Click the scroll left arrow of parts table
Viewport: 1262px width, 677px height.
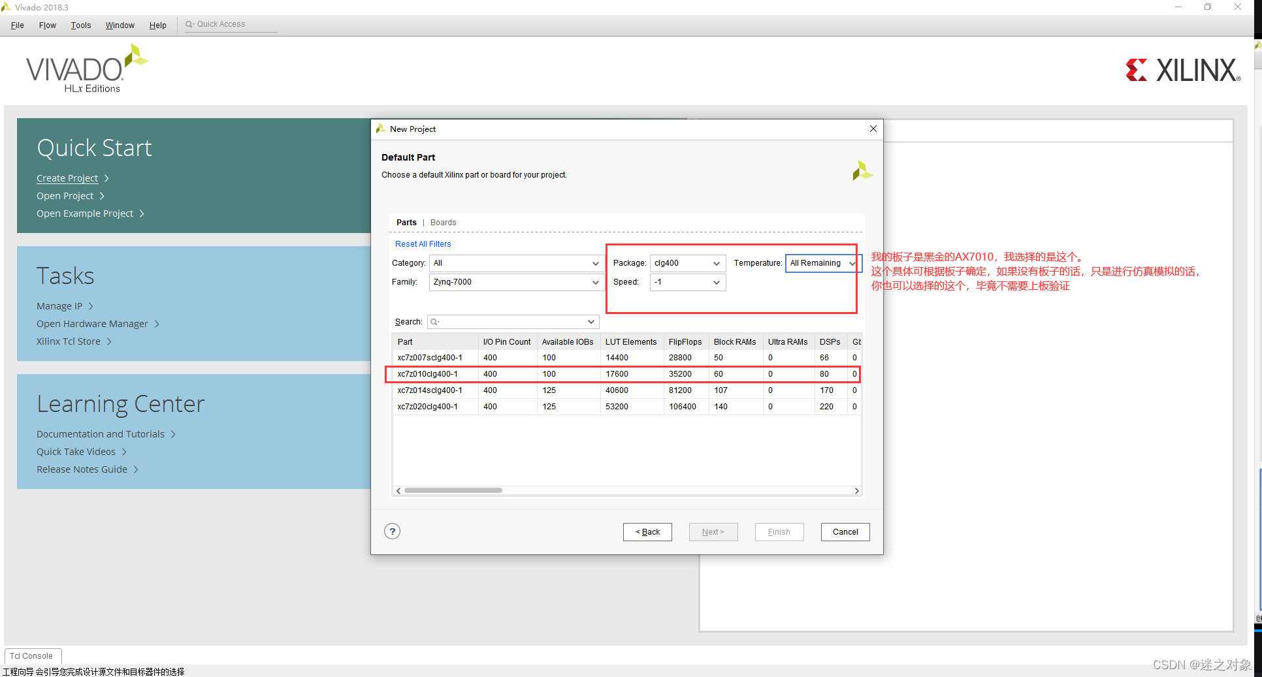(398, 490)
